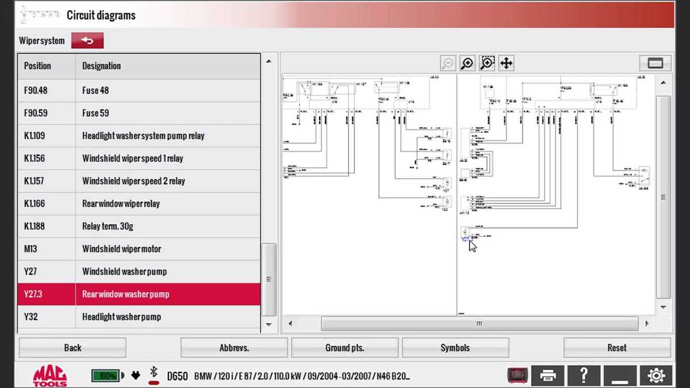Select row F90.48 Fuse 48
Image resolution: width=690 pixels, height=388 pixels.
pyautogui.click(x=139, y=90)
